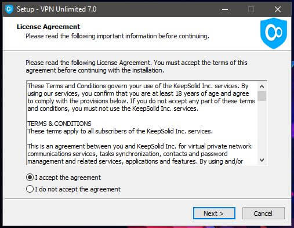Click the "I accept the agreement" label text
294x228 pixels.
(x=68, y=178)
